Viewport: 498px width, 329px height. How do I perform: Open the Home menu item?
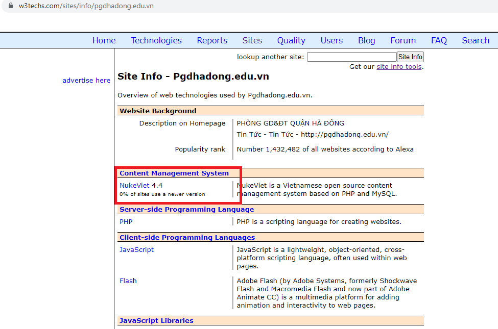[x=104, y=41]
